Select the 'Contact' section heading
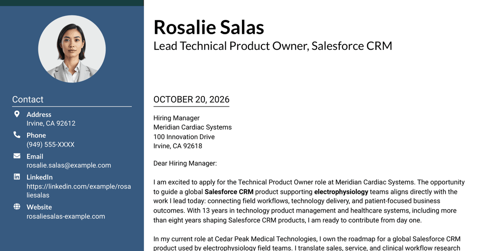The height and width of the screenshot is (251, 479). [x=28, y=100]
